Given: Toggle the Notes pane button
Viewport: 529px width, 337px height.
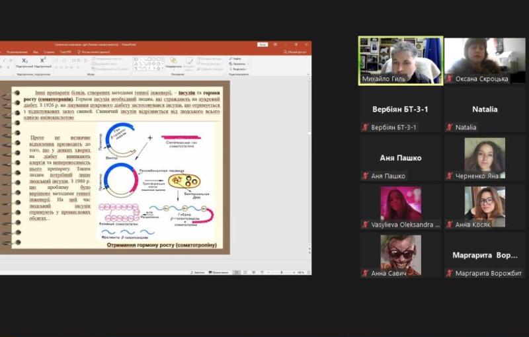Looking at the screenshot, I should [x=197, y=272].
